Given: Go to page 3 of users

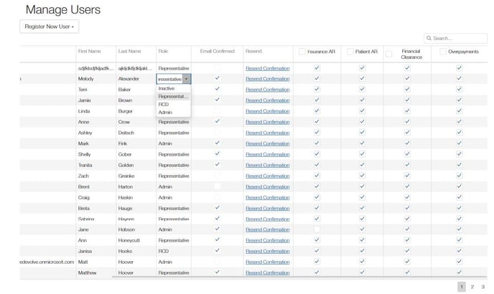Looking at the screenshot, I should 483,286.
